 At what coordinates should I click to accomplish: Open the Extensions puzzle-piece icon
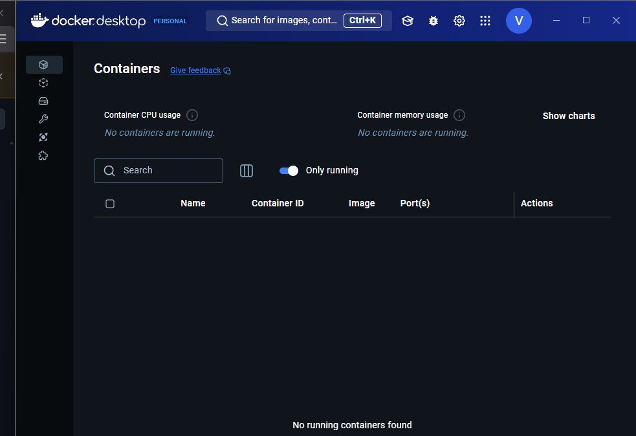click(x=43, y=155)
